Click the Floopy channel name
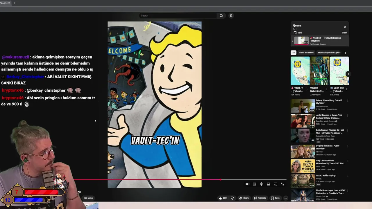This screenshot has height=209, width=372. click(319, 179)
